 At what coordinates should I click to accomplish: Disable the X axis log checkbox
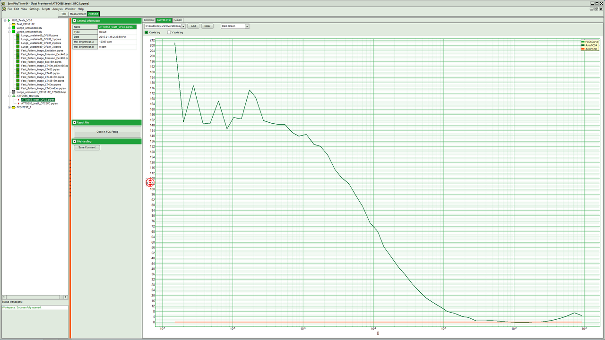tap(147, 33)
